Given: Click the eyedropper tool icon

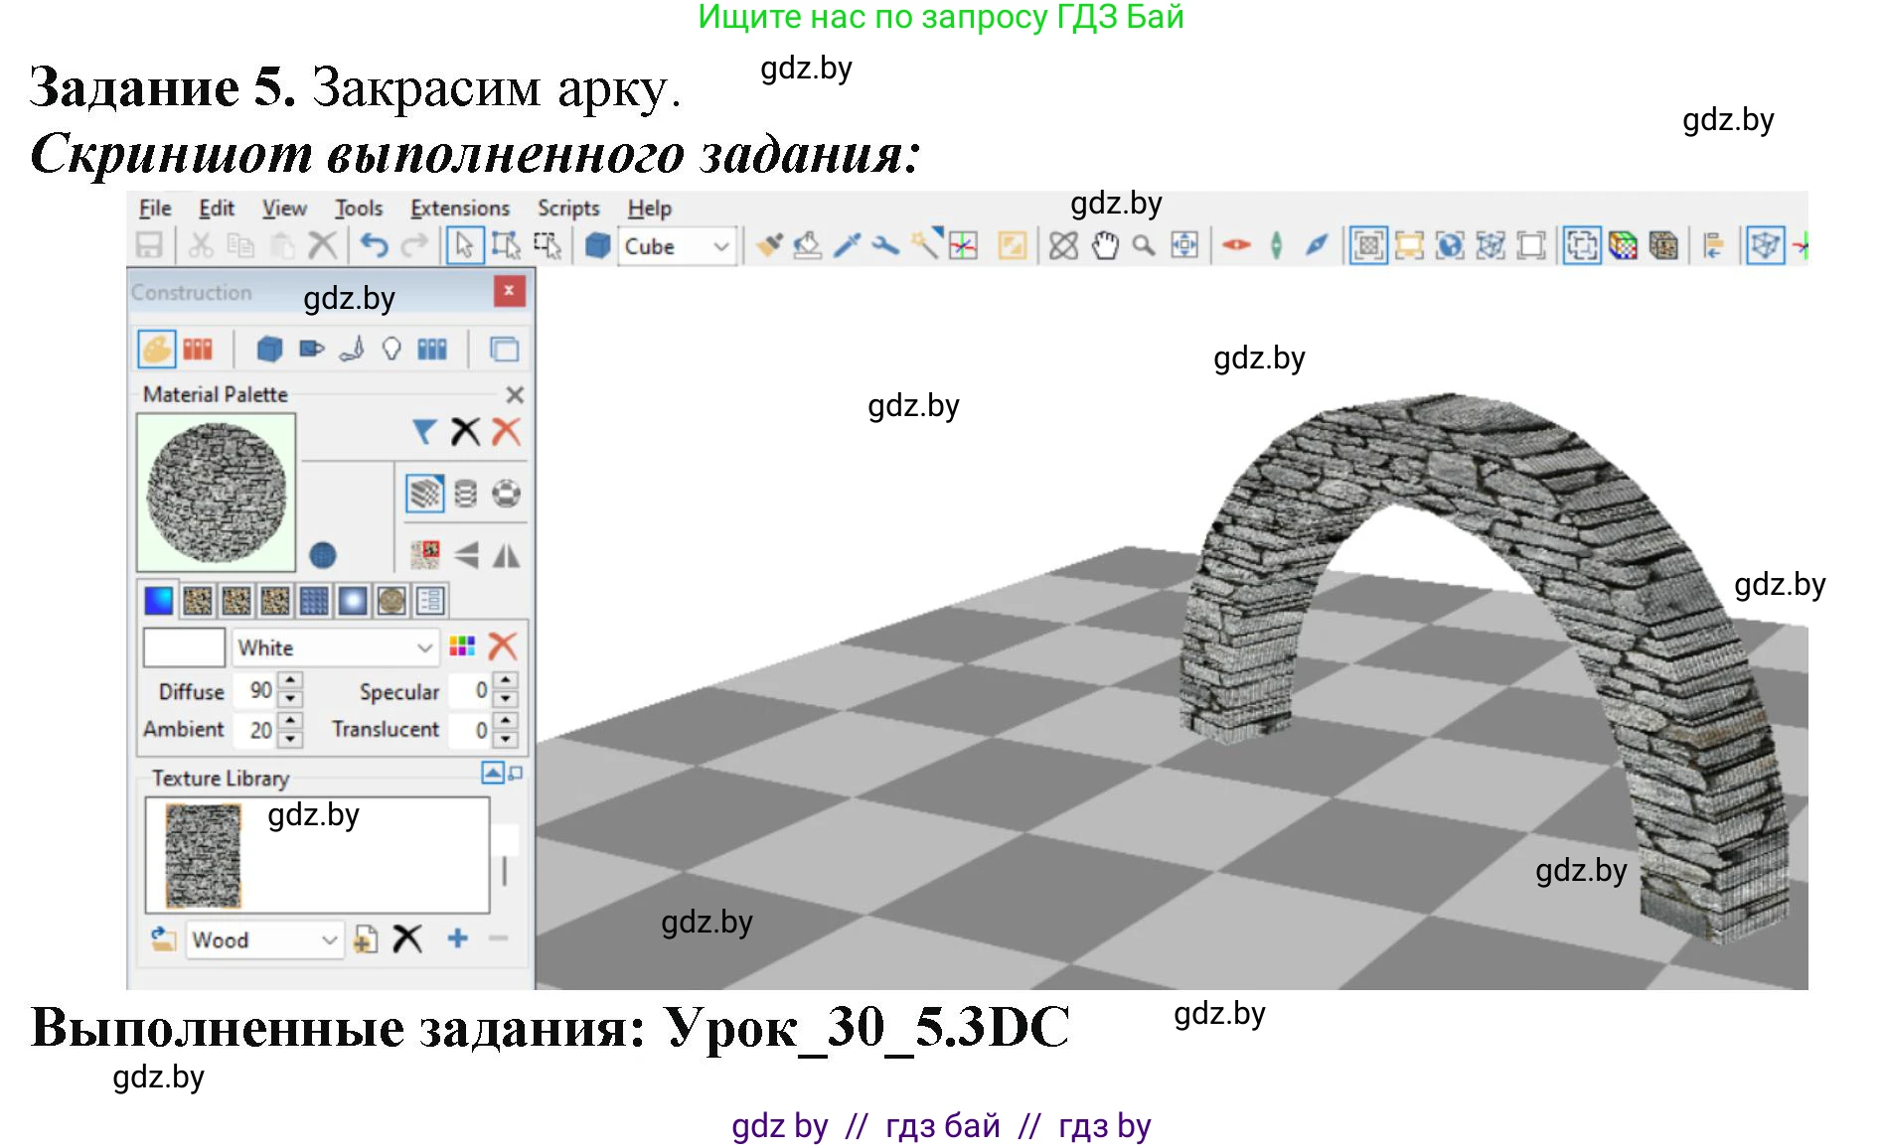Looking at the screenshot, I should (x=847, y=245).
